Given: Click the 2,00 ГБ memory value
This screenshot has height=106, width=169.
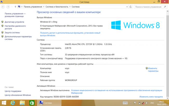Looking at the screenshot, I should pyautogui.click(x=68, y=48).
